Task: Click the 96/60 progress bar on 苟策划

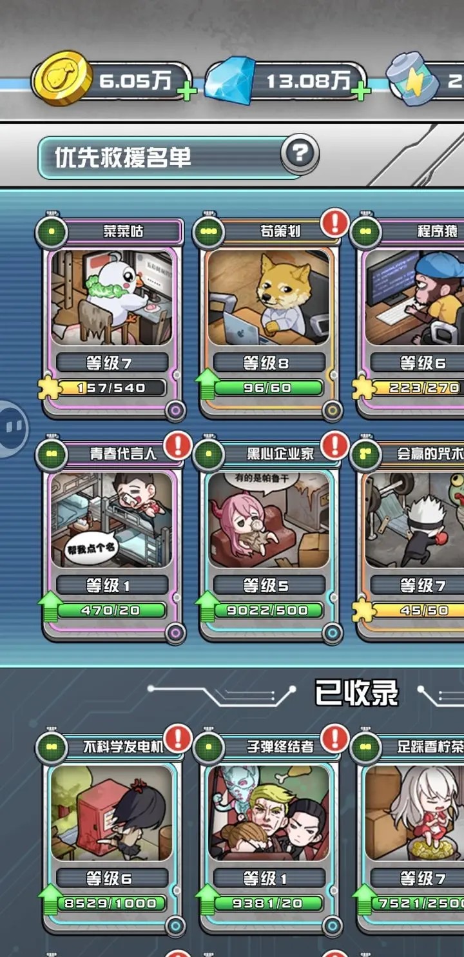Action: tap(268, 387)
